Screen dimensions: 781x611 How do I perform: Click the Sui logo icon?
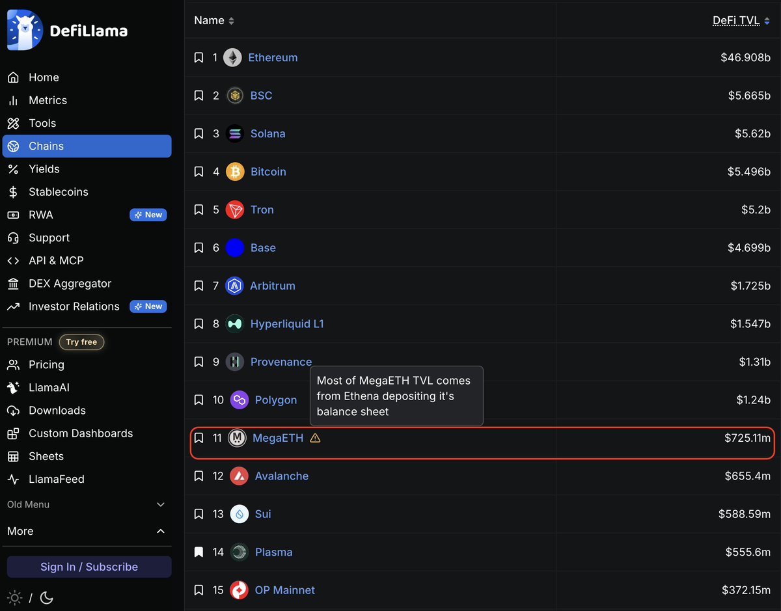(240, 515)
